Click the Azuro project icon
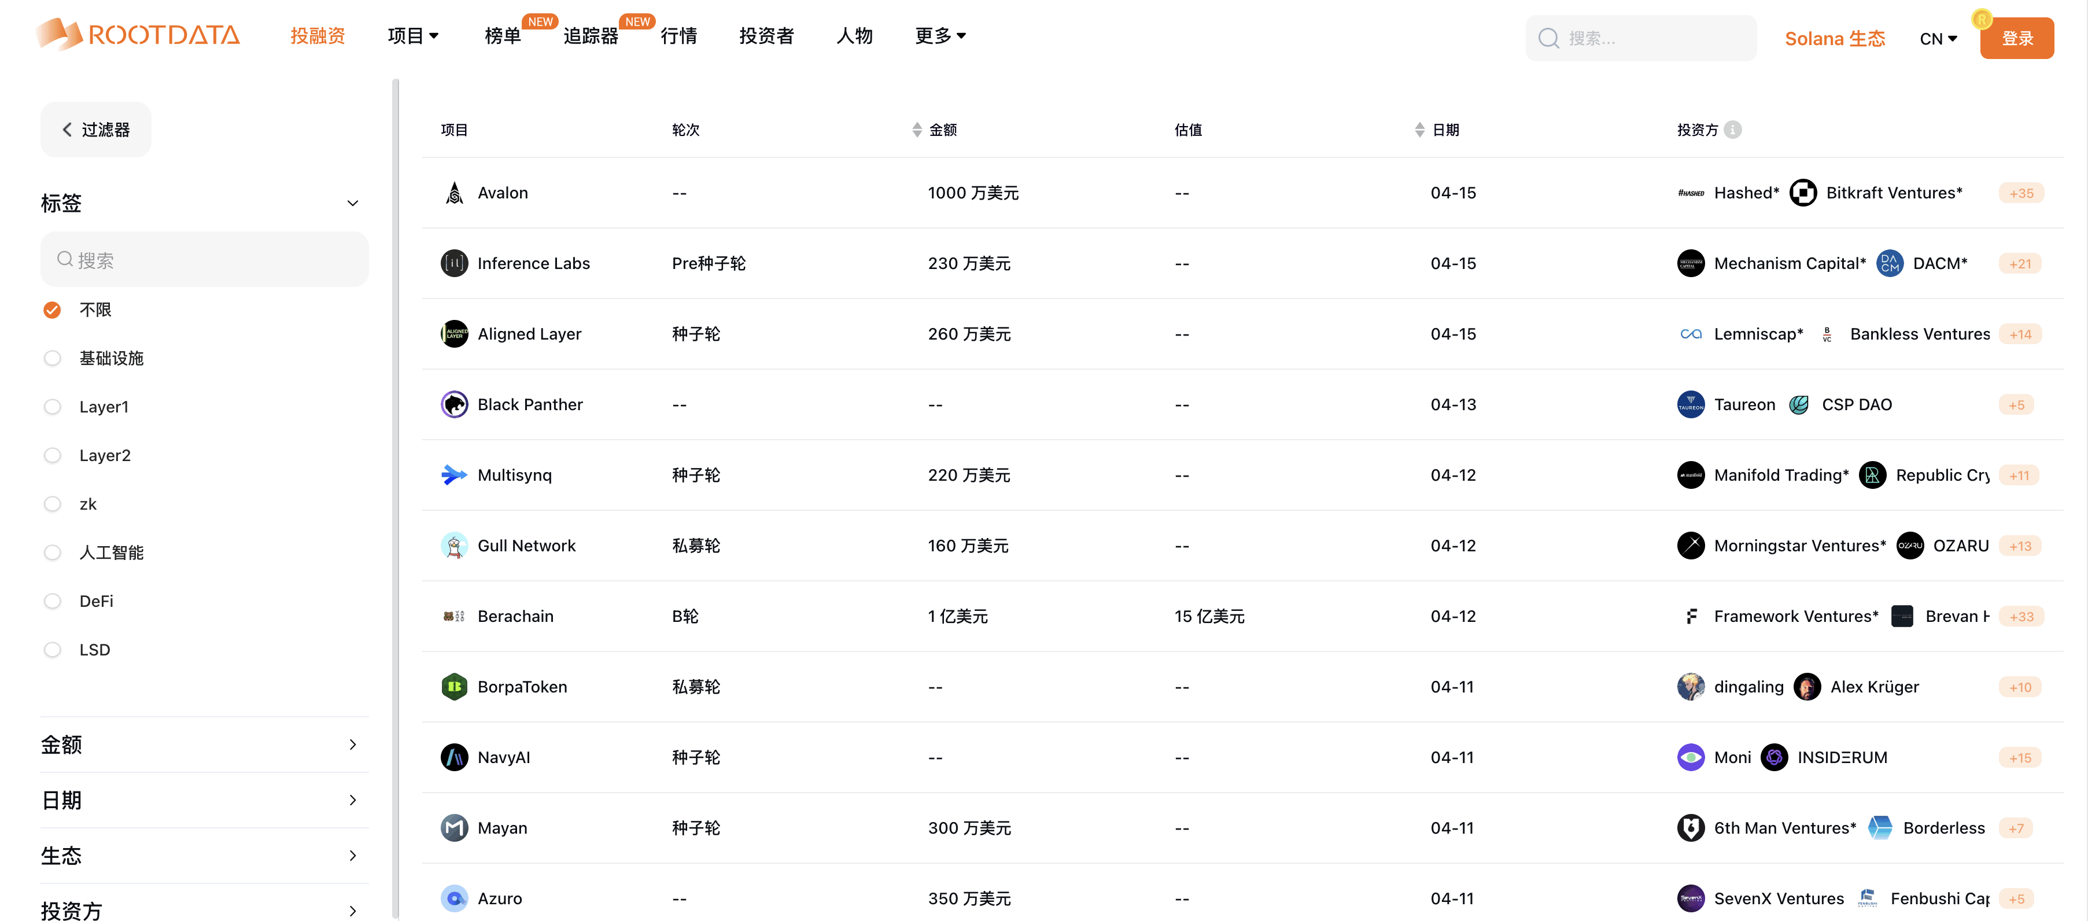Image resolution: width=2088 pixels, height=921 pixels. click(x=454, y=898)
